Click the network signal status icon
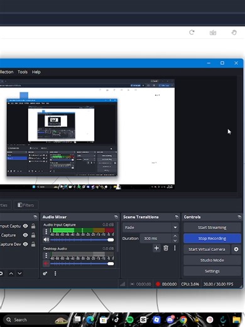The height and width of the screenshot is (327, 245). coord(122,284)
